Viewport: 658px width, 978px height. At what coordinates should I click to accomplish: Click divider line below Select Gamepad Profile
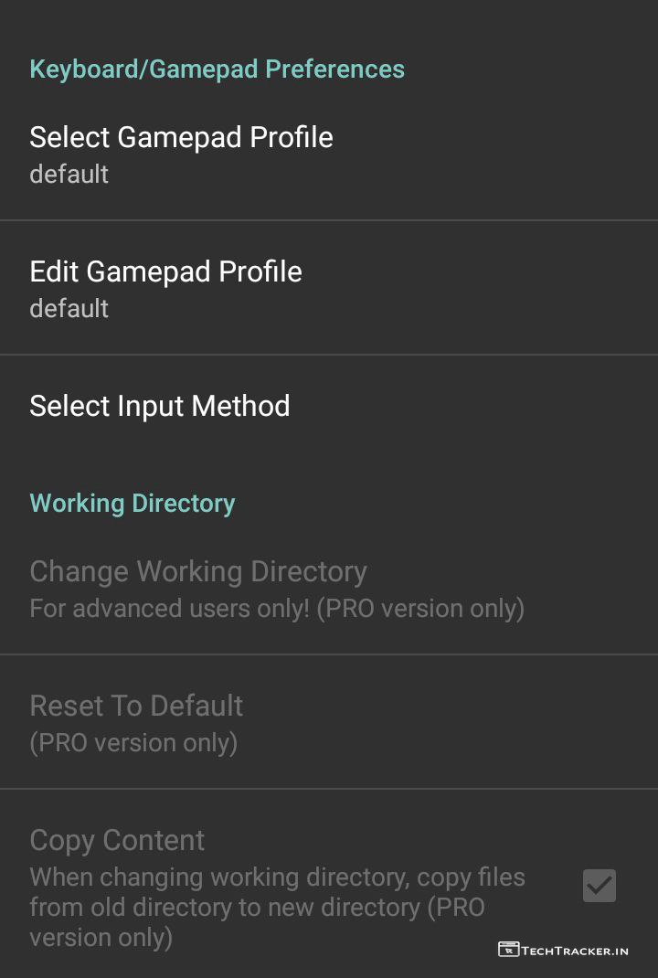click(x=329, y=220)
